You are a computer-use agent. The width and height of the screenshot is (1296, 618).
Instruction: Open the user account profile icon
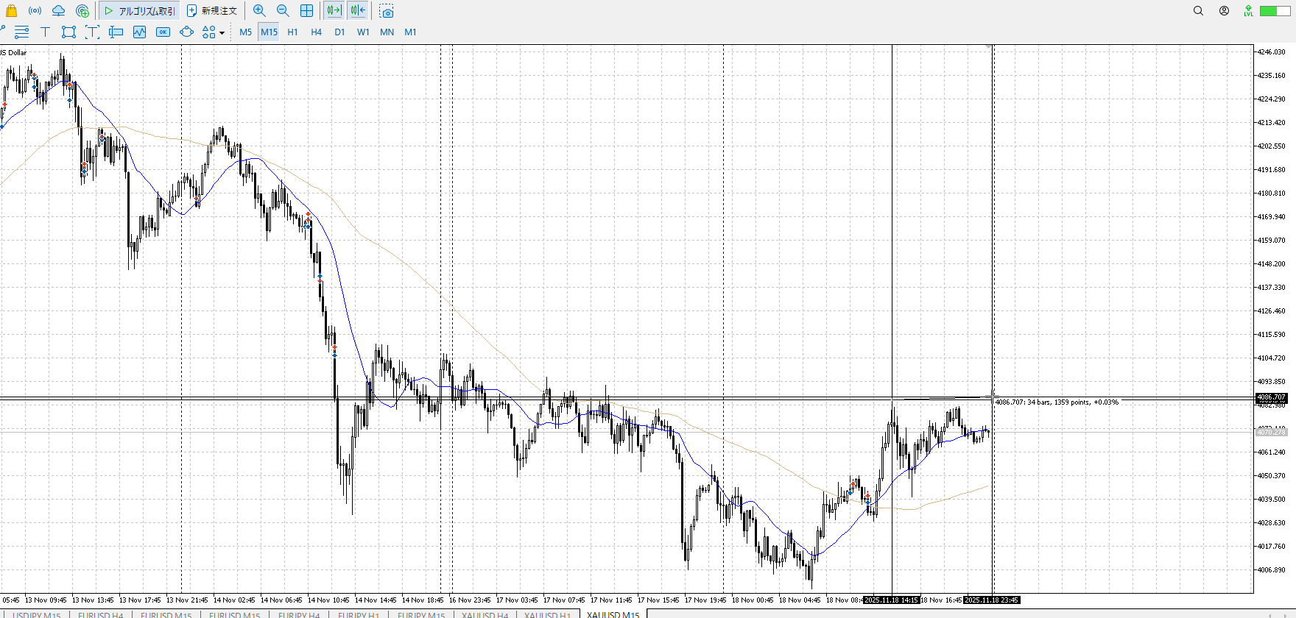1224,11
